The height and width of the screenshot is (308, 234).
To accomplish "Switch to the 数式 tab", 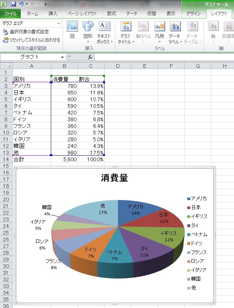I will click(x=111, y=14).
